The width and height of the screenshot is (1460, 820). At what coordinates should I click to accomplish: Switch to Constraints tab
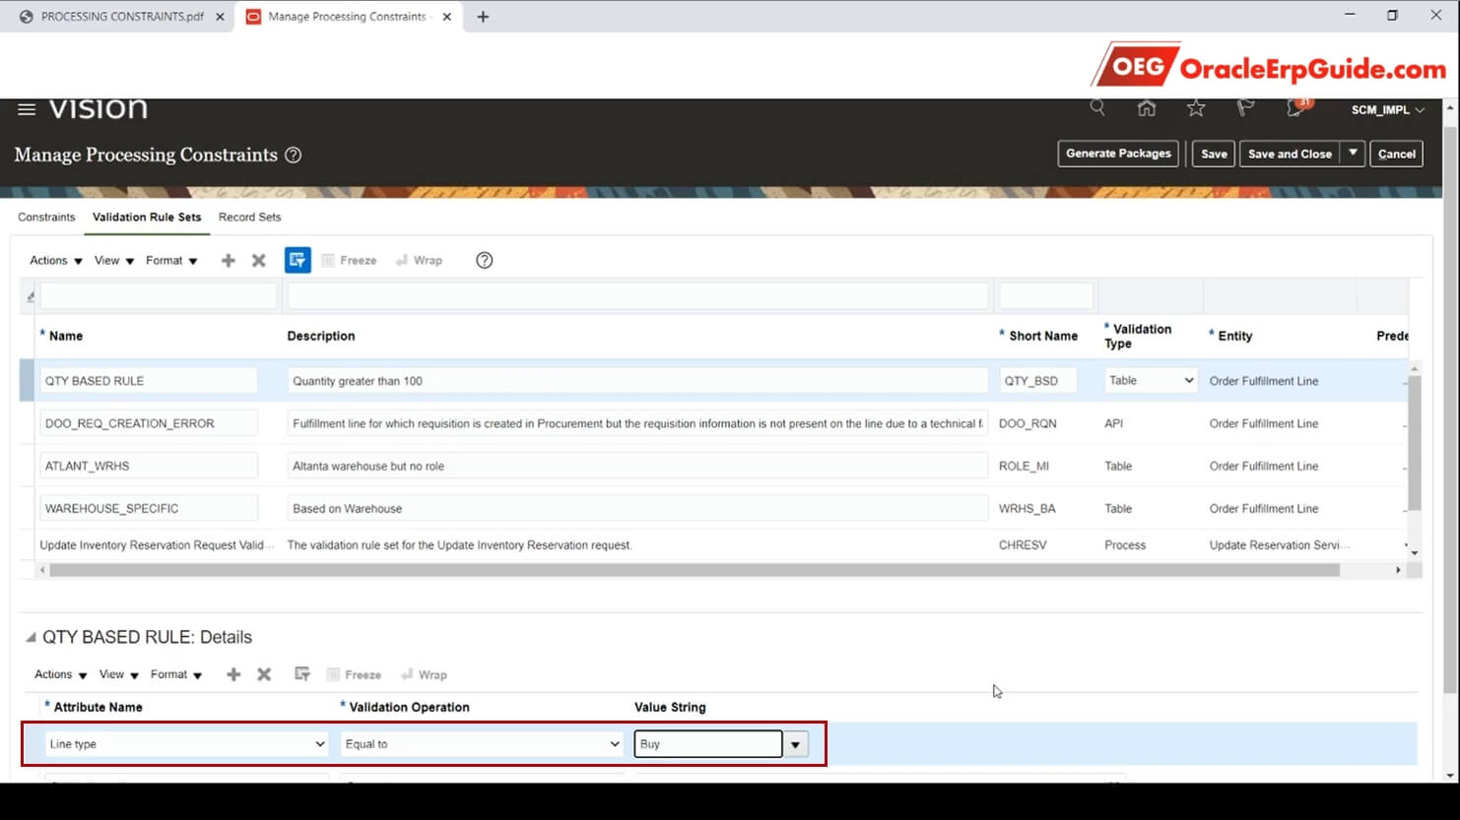pos(46,217)
